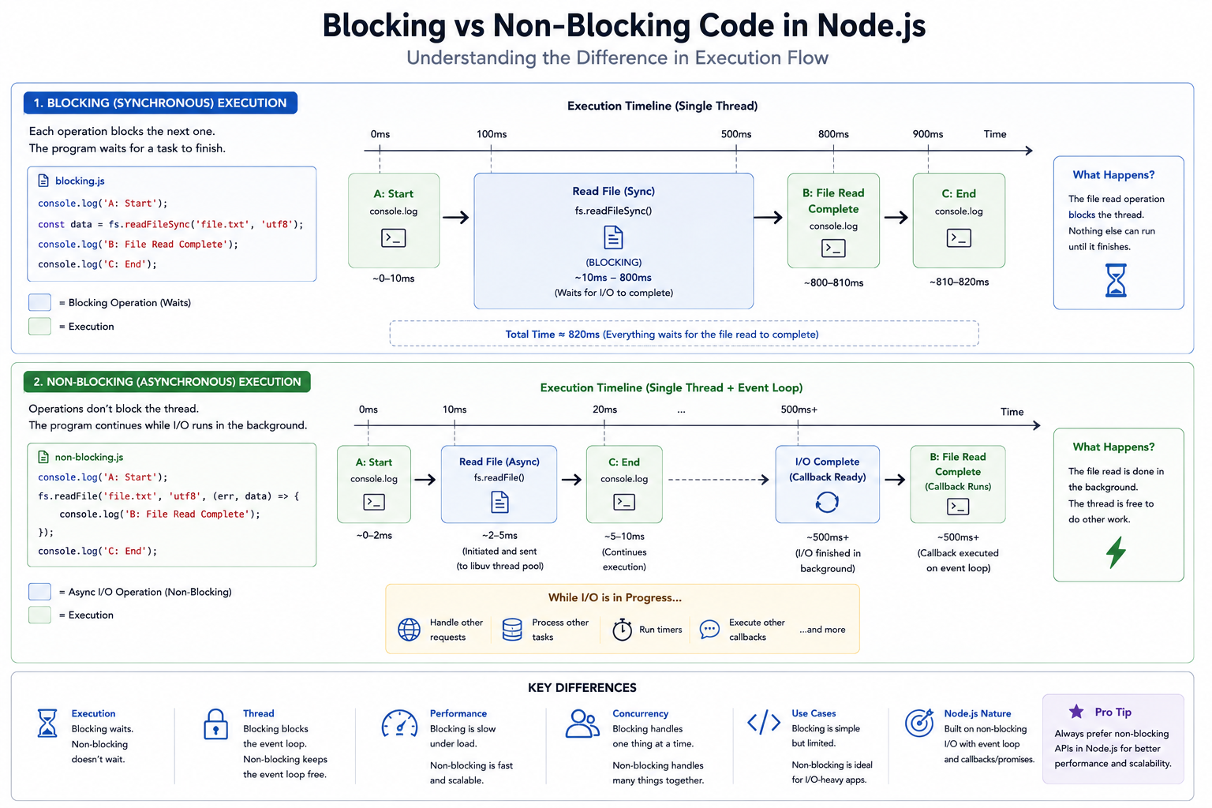
Task: Click the 20ms marker on async timeline
Action: tap(605, 410)
